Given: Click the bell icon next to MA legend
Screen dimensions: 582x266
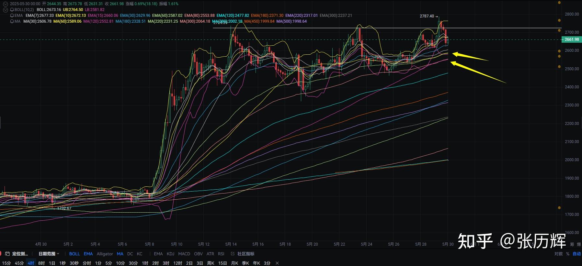Looking at the screenshot, I should click(x=12, y=21).
